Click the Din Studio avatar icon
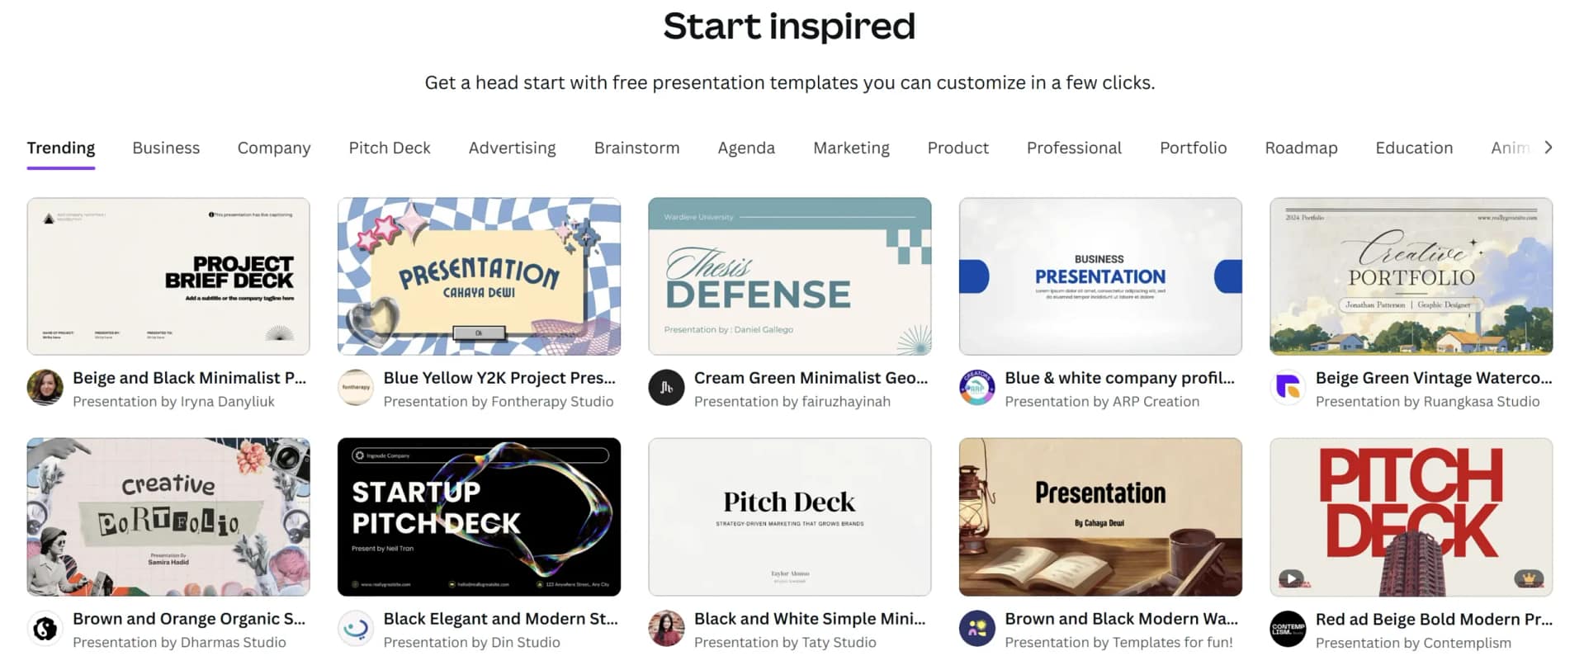The width and height of the screenshot is (1584, 670). [356, 629]
